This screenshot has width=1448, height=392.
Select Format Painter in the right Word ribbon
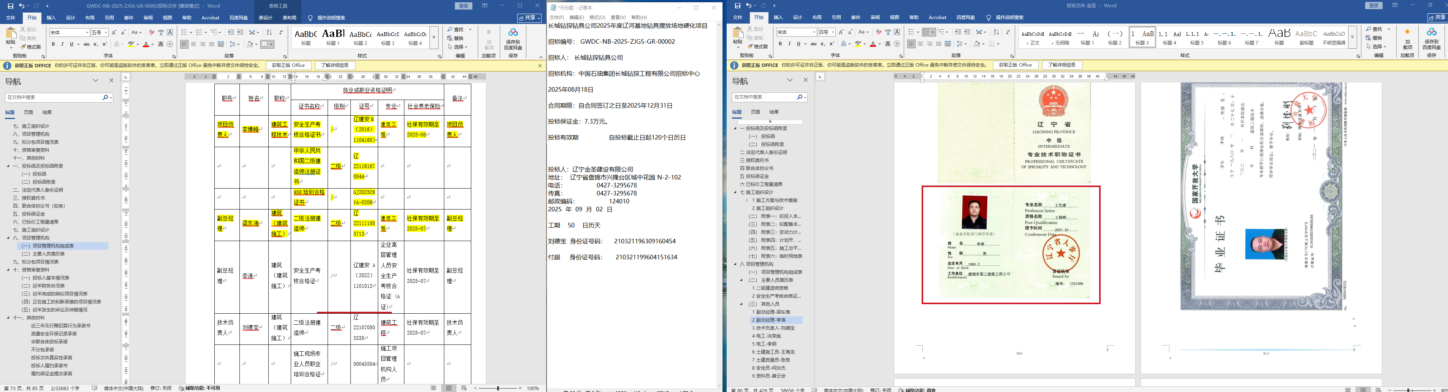pos(758,47)
